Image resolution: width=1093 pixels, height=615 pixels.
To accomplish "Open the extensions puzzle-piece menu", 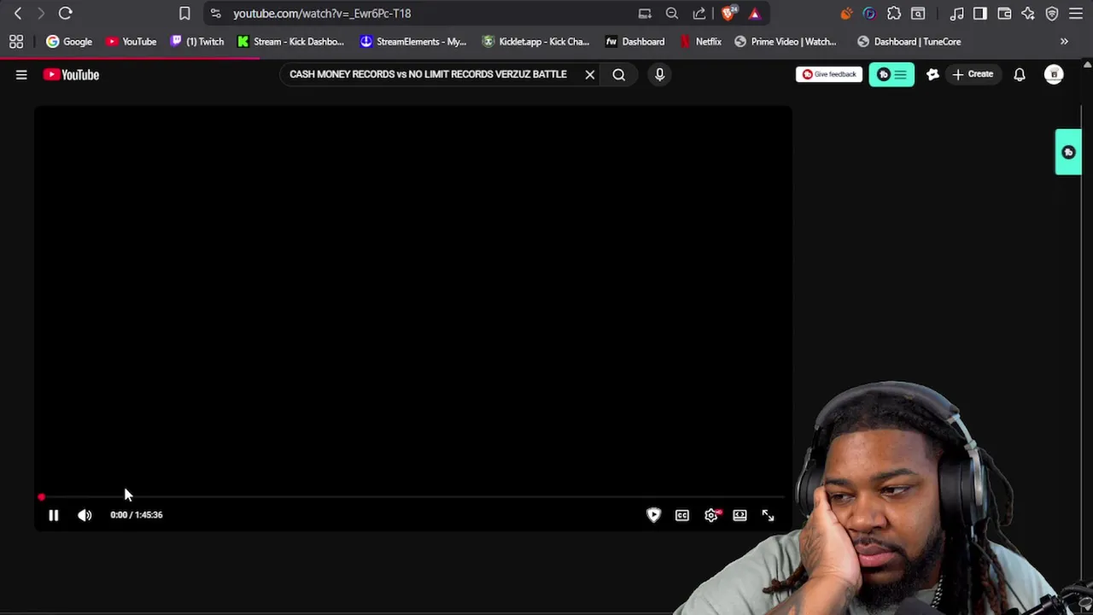I will coord(894,14).
